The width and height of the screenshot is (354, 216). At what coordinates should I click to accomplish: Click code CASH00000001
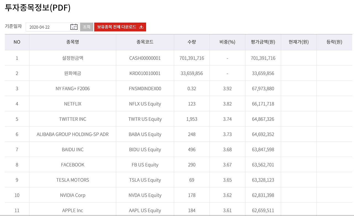pos(145,58)
